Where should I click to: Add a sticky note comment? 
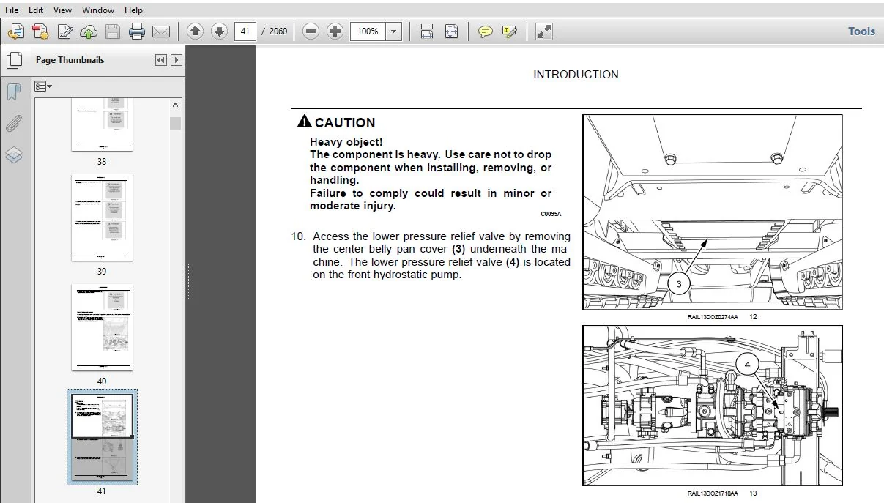[485, 31]
